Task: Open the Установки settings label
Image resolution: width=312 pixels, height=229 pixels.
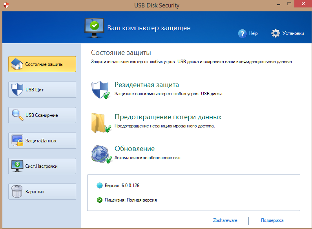Action: tap(293, 33)
